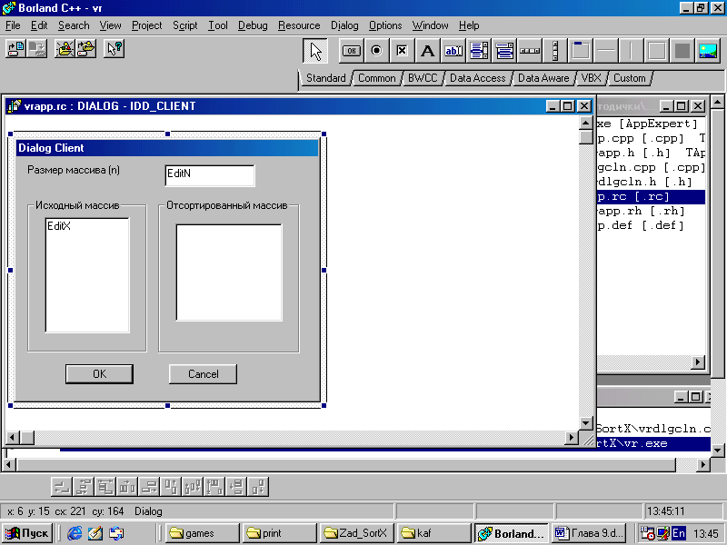The width and height of the screenshot is (727, 545).
Task: Select the horizontal line control tool
Action: 606,51
